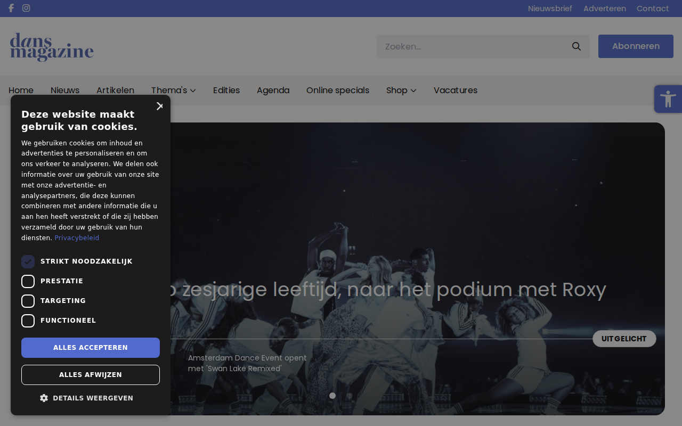
Task: Enable the Functioneel cookies checkbox
Action: (28, 321)
